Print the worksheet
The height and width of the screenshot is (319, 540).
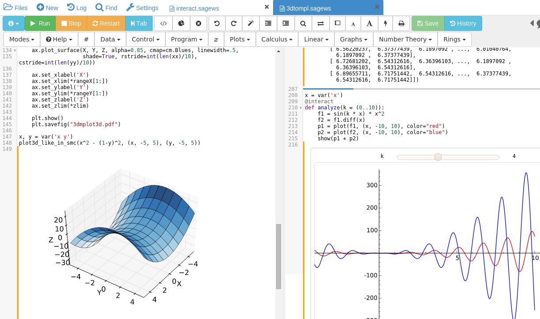click(401, 23)
